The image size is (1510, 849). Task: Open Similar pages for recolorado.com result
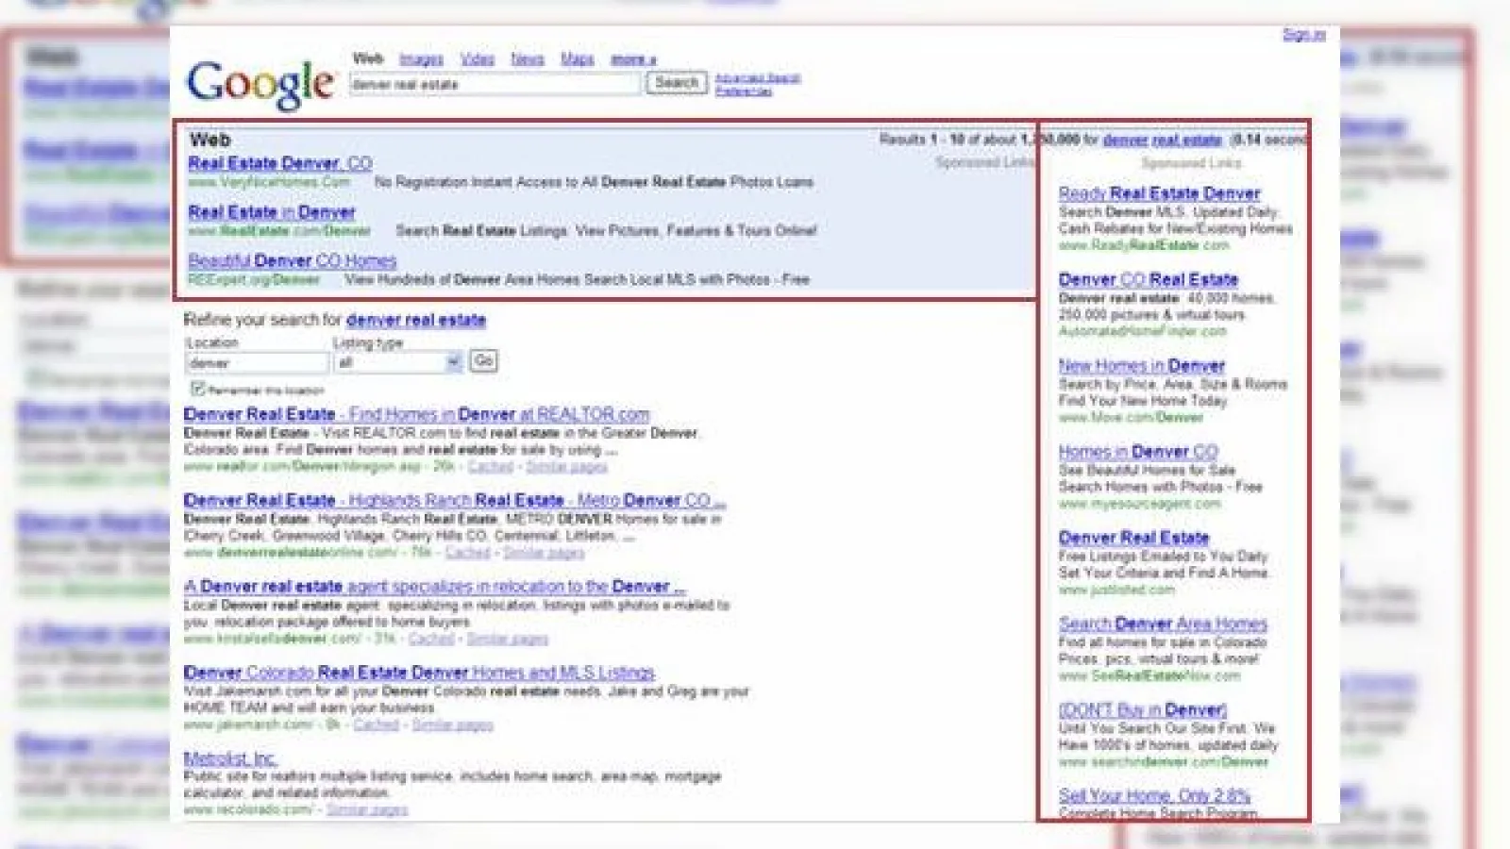(x=367, y=809)
